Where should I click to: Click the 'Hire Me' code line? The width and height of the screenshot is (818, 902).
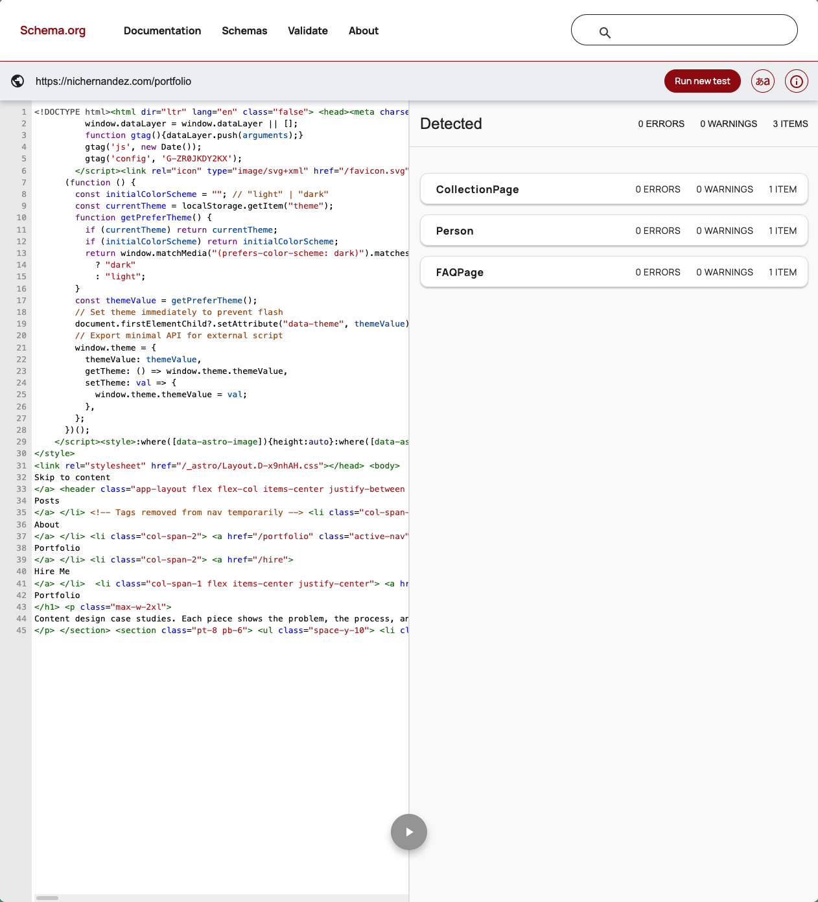click(52, 572)
